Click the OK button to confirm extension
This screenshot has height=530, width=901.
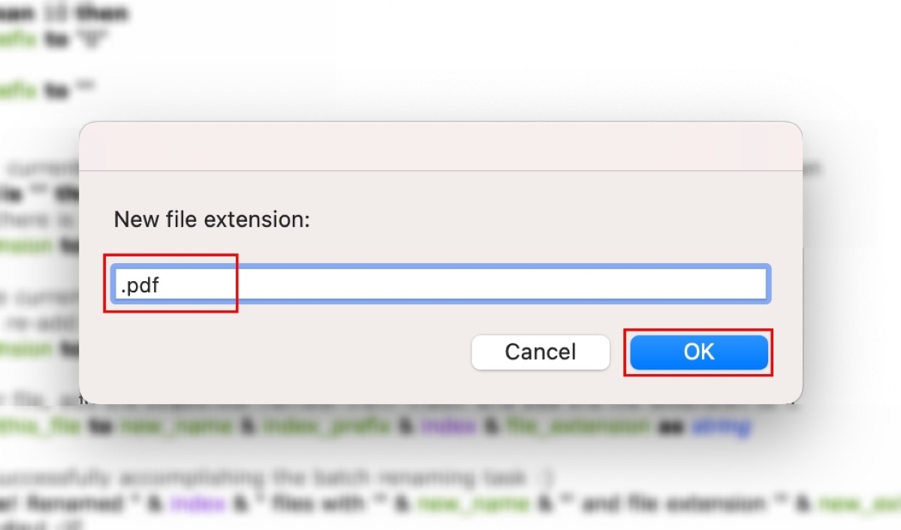[698, 352]
